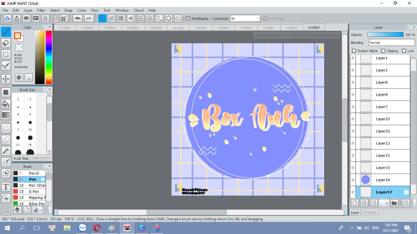Click the Redo arrow in toolbar

coord(88,18)
